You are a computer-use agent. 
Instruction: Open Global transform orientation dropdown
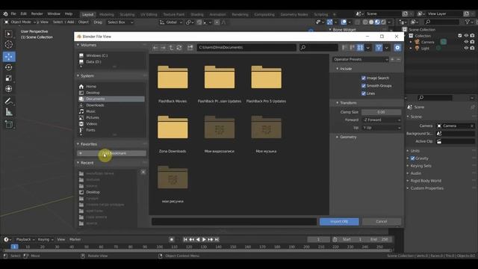click(x=171, y=22)
